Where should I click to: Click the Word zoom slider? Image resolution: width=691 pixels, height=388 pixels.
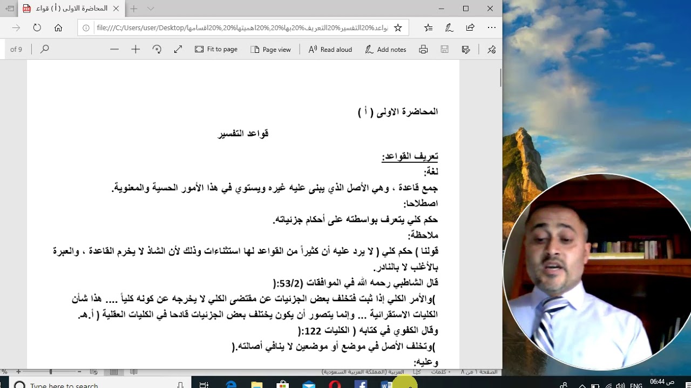(x=50, y=372)
